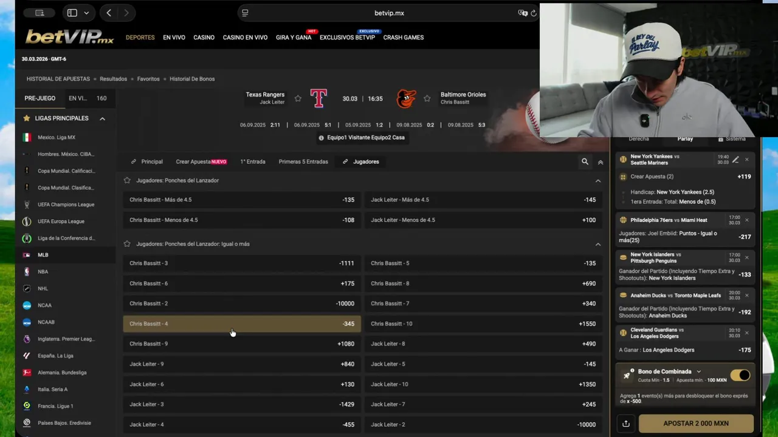778x437 pixels.
Task: Open the page translate icon in the address bar
Action: pos(522,13)
